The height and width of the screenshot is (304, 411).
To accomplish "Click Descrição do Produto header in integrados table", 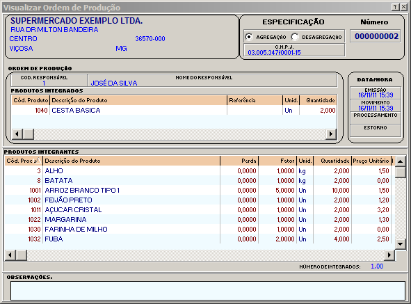I will [138, 100].
